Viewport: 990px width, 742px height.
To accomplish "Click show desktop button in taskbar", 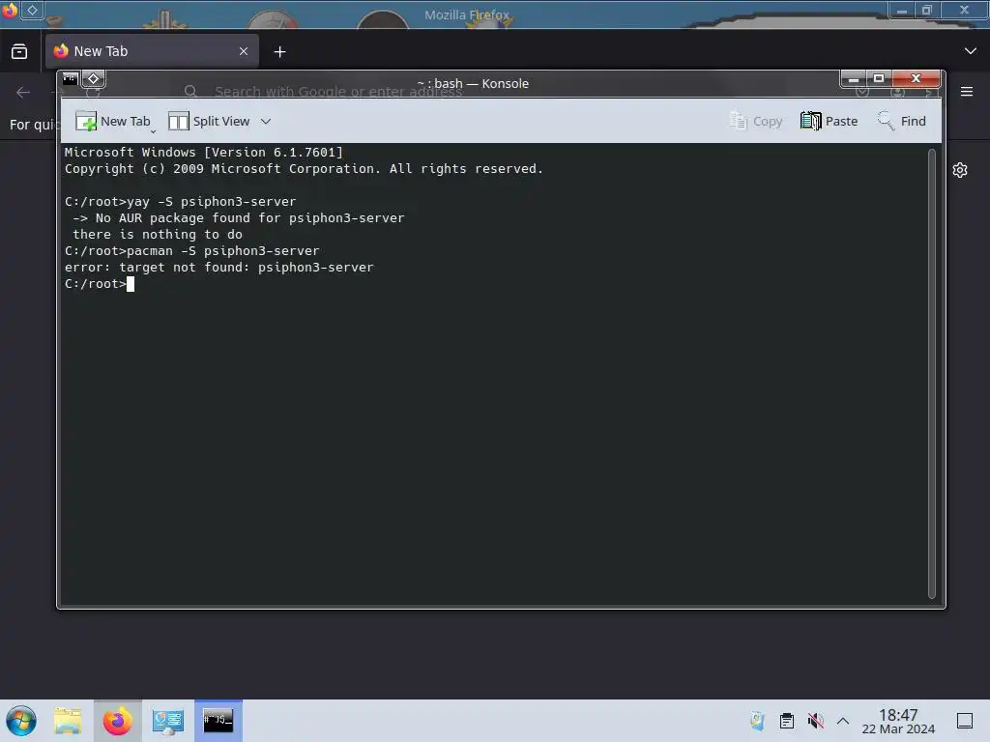I will (x=965, y=721).
